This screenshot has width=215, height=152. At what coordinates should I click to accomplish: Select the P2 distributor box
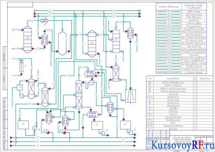(92, 83)
